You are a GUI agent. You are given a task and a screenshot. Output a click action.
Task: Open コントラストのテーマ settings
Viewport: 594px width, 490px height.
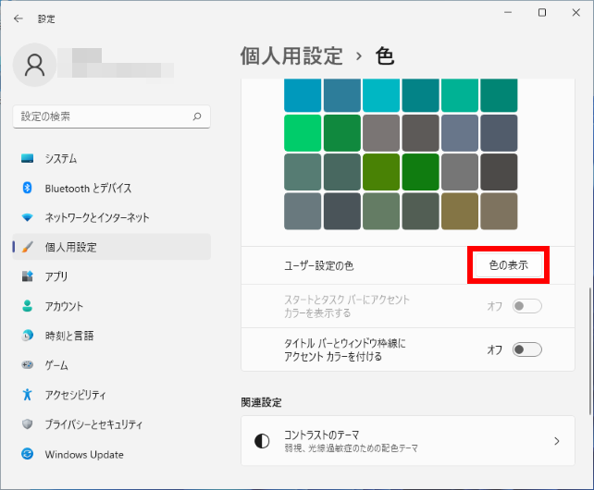coord(408,441)
